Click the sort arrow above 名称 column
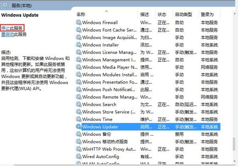Image resolution: width=238 pixels, height=166 pixels. pos(107,11)
